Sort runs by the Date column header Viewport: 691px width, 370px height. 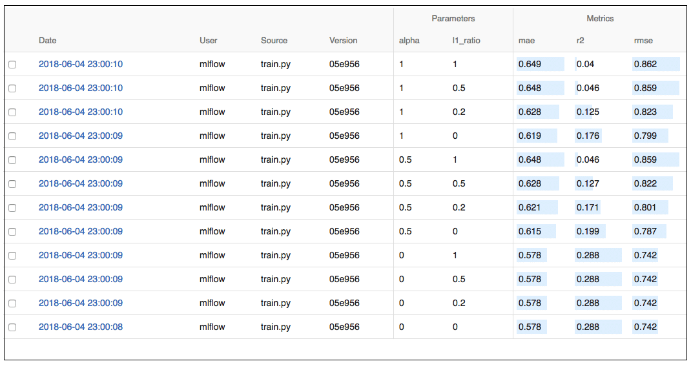pyautogui.click(x=48, y=40)
